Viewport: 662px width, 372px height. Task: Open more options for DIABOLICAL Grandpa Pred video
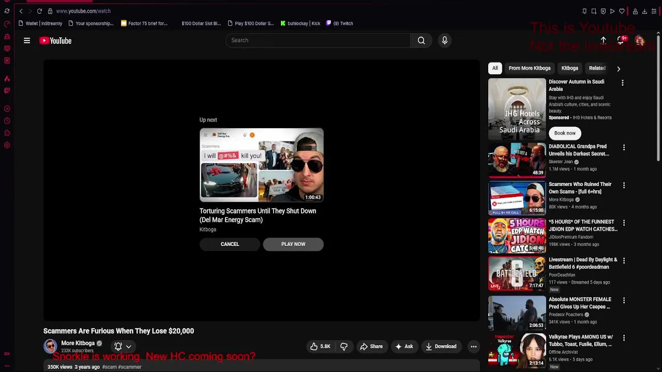[624, 147]
